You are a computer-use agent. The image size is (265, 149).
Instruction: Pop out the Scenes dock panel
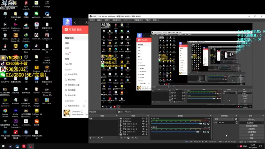(117, 116)
